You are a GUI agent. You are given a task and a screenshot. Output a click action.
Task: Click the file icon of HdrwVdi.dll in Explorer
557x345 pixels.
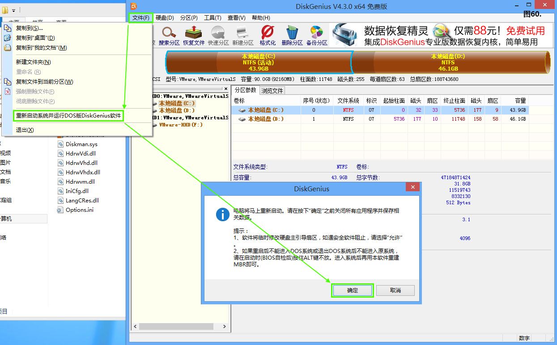pyautogui.click(x=61, y=154)
